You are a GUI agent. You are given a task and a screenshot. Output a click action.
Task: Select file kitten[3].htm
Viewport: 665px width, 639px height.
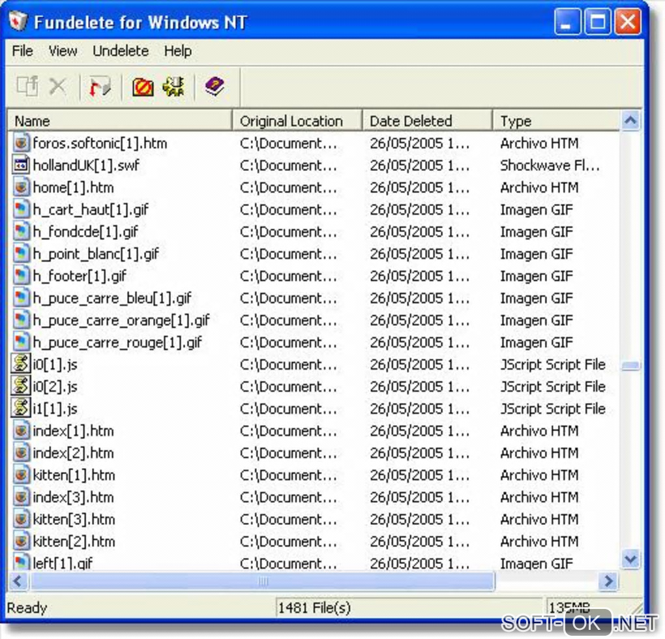[x=74, y=518]
